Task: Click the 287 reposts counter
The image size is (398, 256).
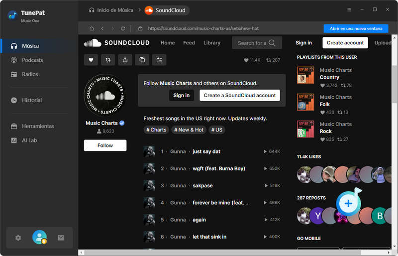Action: coord(273,60)
